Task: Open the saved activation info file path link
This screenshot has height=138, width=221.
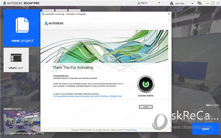Action: 87,96
